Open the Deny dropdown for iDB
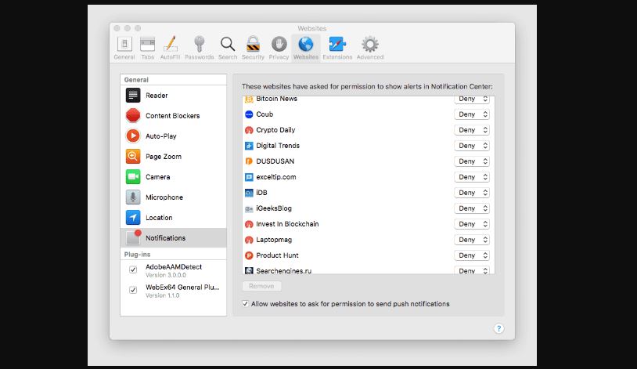 (472, 193)
